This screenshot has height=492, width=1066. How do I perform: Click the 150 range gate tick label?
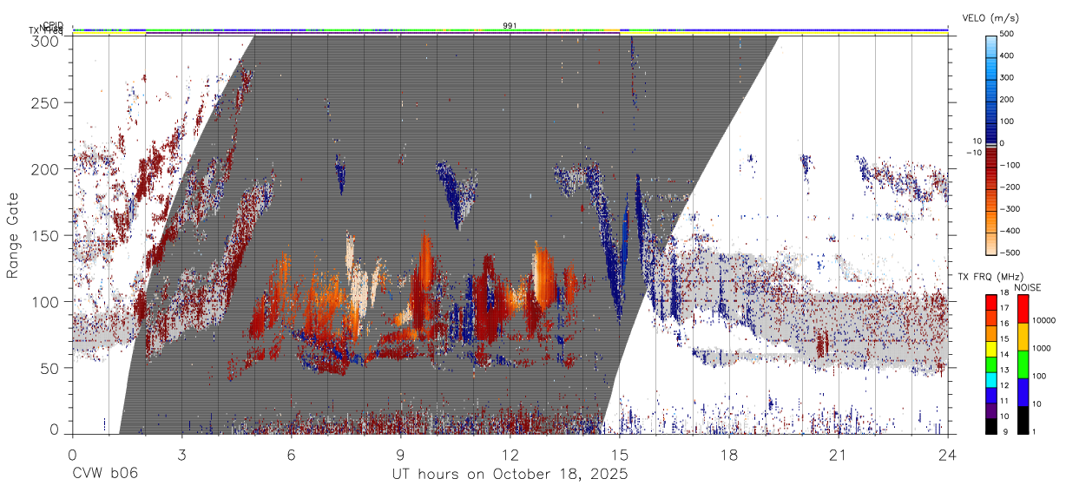tap(45, 236)
